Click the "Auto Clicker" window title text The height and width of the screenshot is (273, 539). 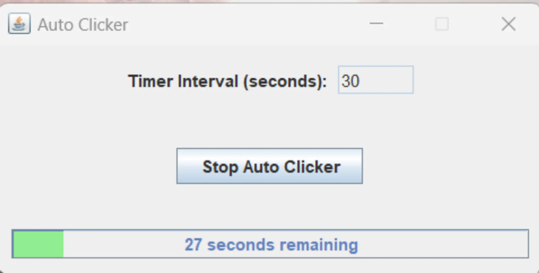[x=83, y=25]
